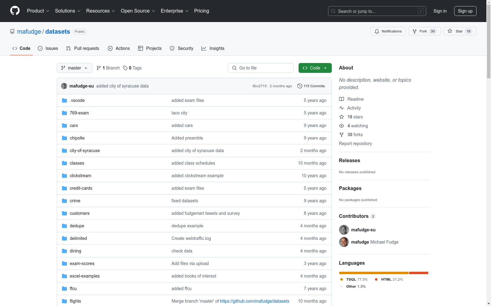Click the HTML red language bar

pos(419,273)
